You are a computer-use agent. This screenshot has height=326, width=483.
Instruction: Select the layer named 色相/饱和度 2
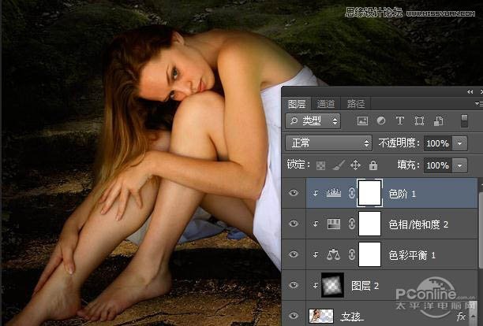pyautogui.click(x=418, y=225)
